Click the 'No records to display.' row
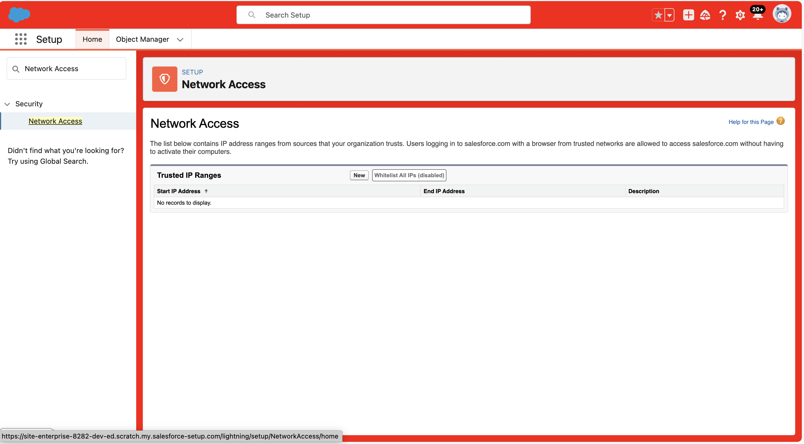804x444 pixels. (x=469, y=203)
